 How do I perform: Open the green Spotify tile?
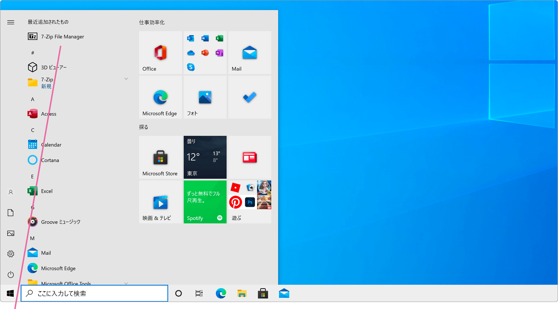pyautogui.click(x=205, y=202)
